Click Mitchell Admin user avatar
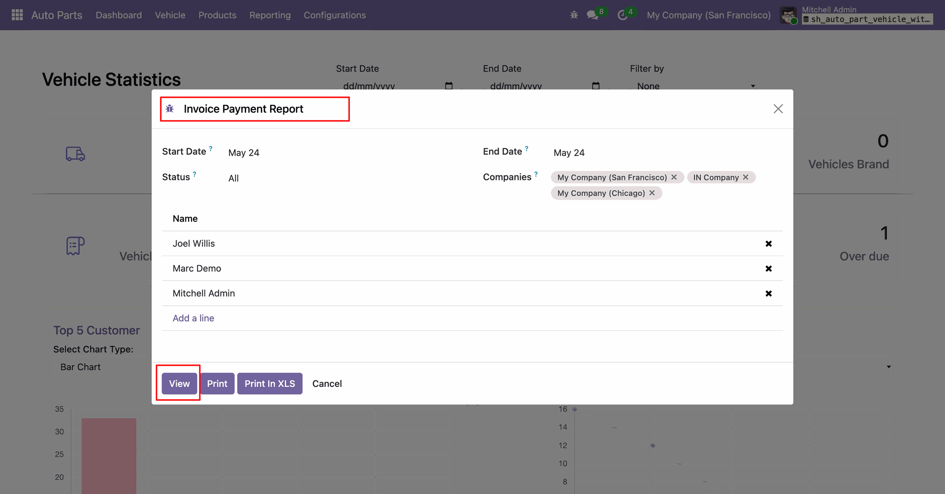This screenshot has height=494, width=945. pyautogui.click(x=788, y=15)
